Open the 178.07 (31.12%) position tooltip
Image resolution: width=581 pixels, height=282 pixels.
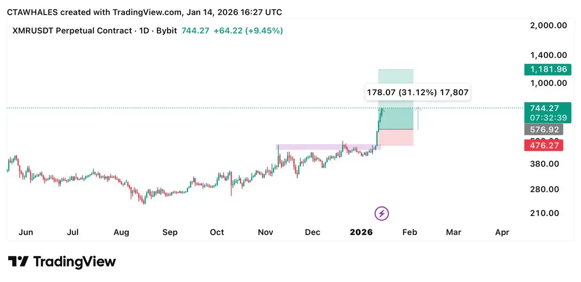[417, 92]
